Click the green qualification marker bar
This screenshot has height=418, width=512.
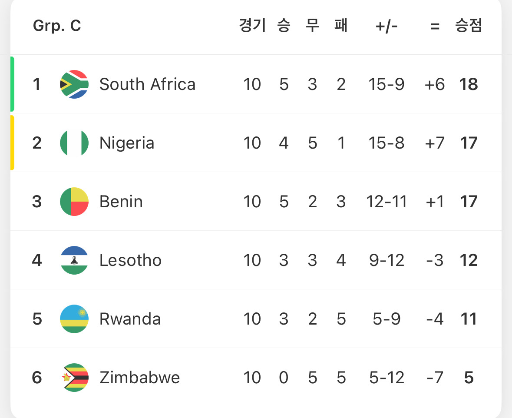point(12,84)
